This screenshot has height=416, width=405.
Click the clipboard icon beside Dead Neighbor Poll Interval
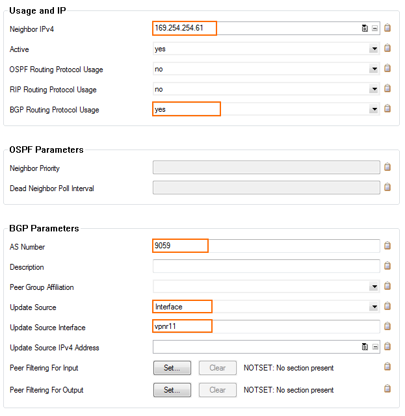pyautogui.click(x=387, y=187)
